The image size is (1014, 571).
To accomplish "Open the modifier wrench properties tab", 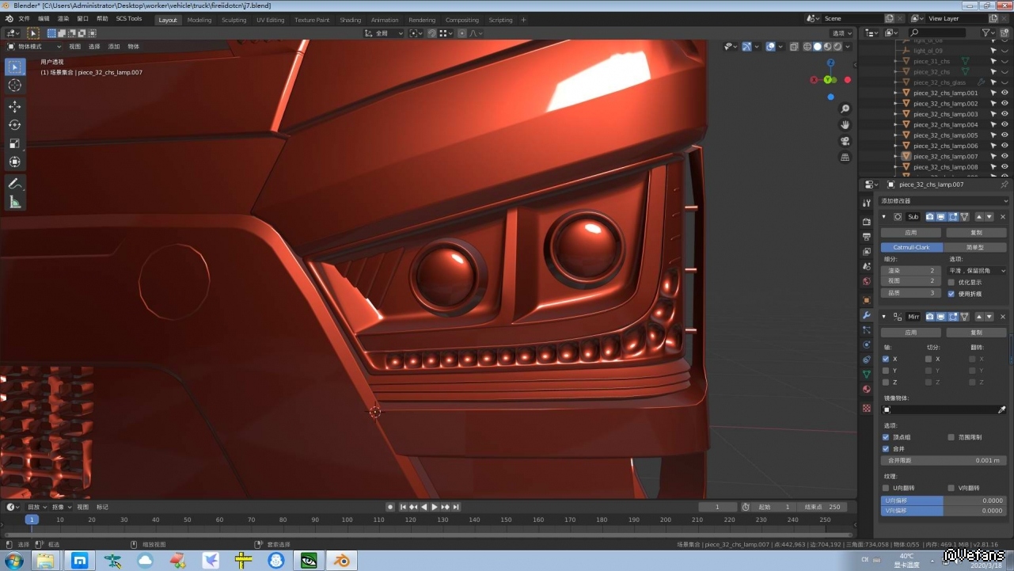I will pyautogui.click(x=867, y=315).
